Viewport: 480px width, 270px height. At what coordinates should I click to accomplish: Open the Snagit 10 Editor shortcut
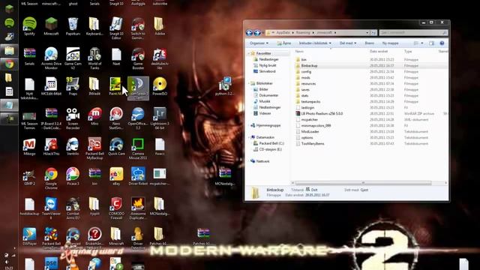tap(116, 28)
